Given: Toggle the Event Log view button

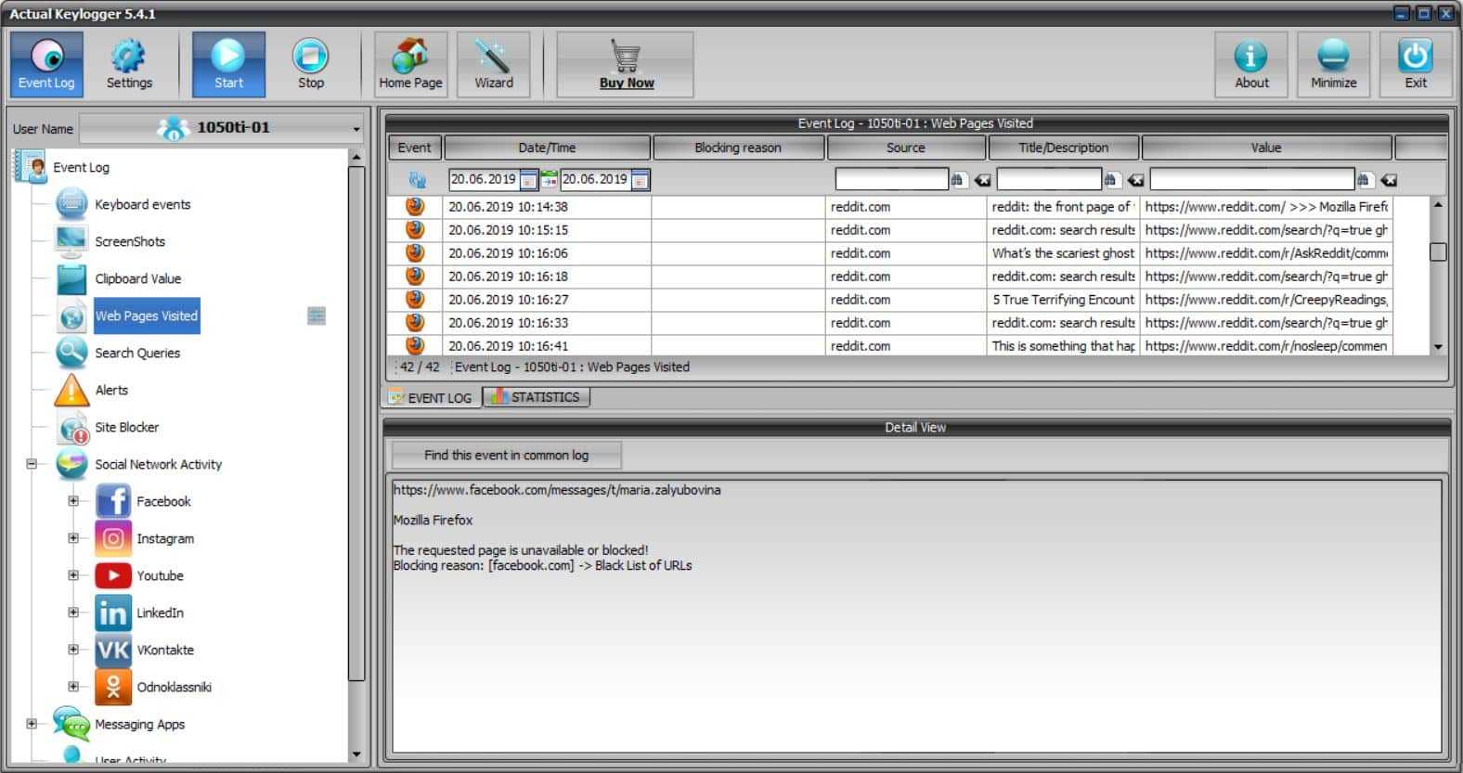Looking at the screenshot, I should pyautogui.click(x=46, y=64).
